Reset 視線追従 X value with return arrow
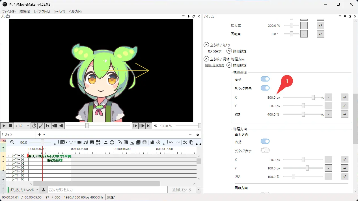The width and height of the screenshot is (358, 201). 344,97
